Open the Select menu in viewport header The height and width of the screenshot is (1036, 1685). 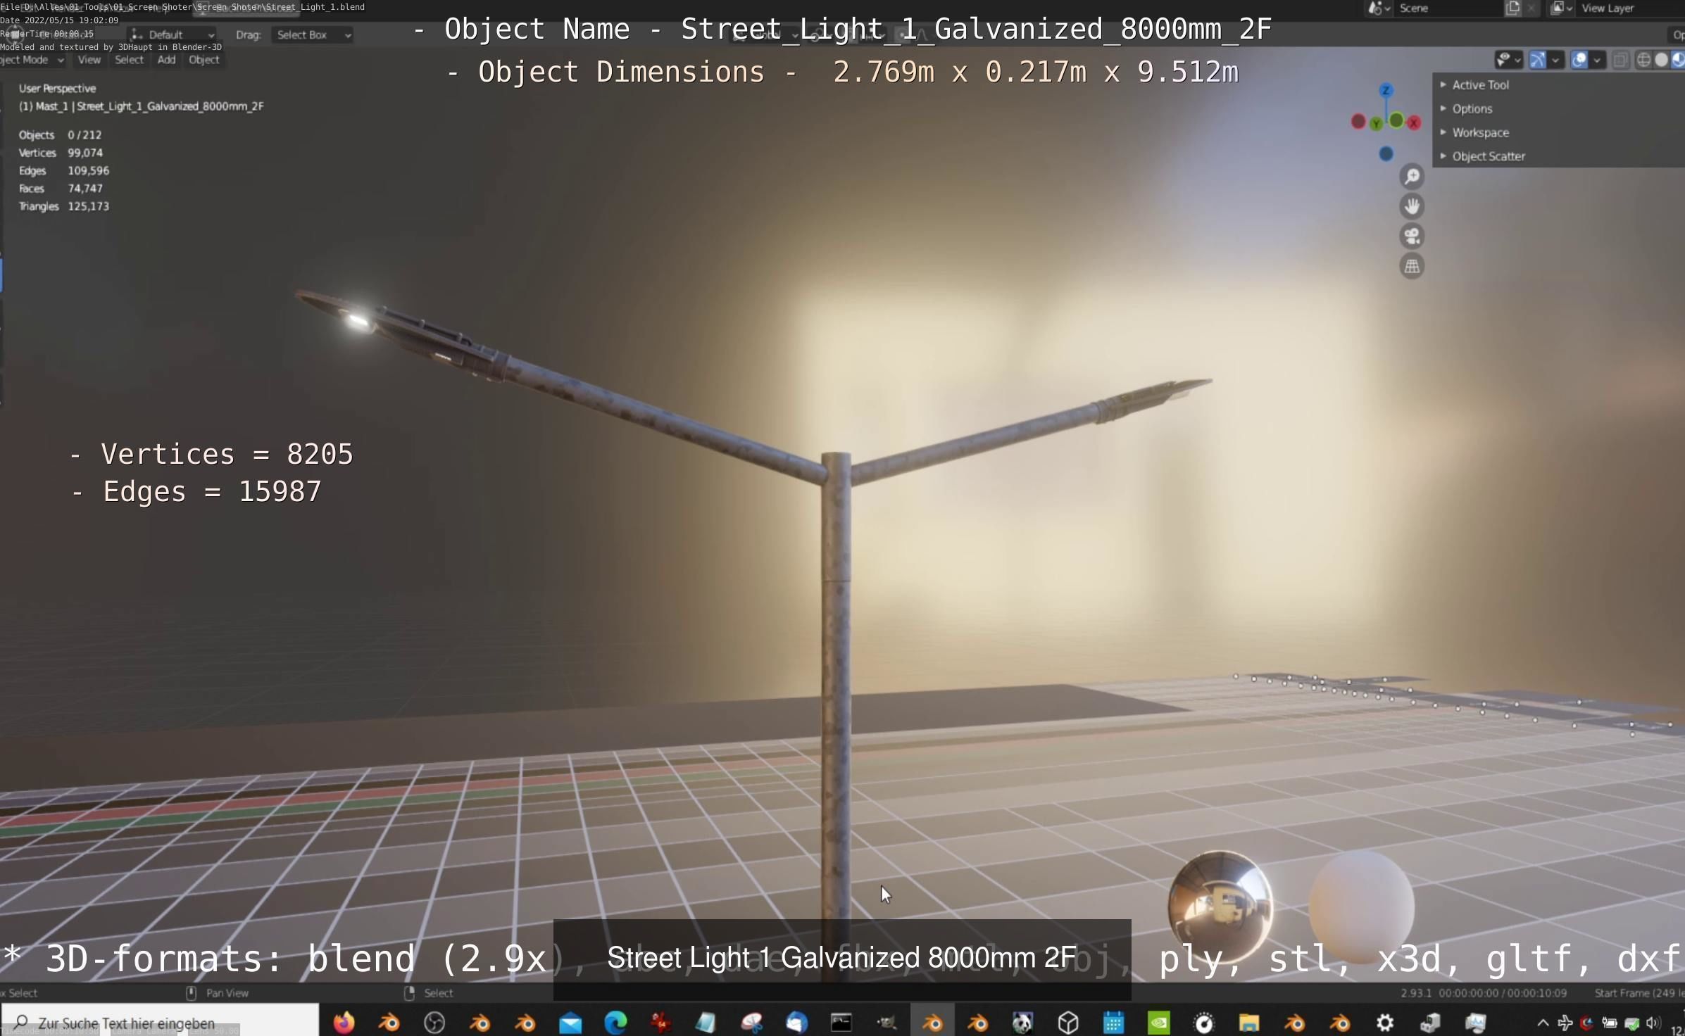click(x=129, y=60)
